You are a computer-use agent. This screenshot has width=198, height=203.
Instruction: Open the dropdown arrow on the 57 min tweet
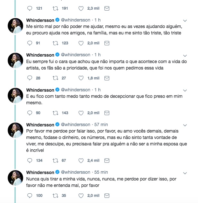[x=185, y=125]
